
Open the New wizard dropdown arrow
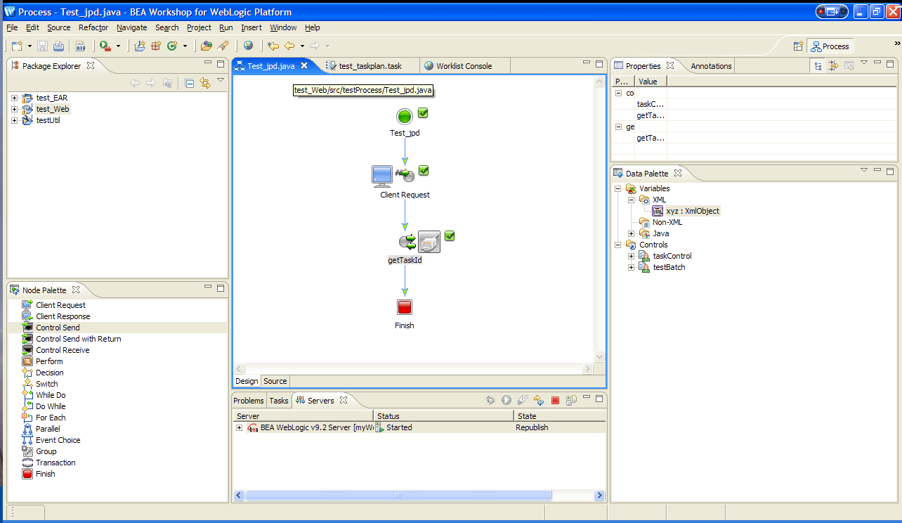(x=30, y=46)
